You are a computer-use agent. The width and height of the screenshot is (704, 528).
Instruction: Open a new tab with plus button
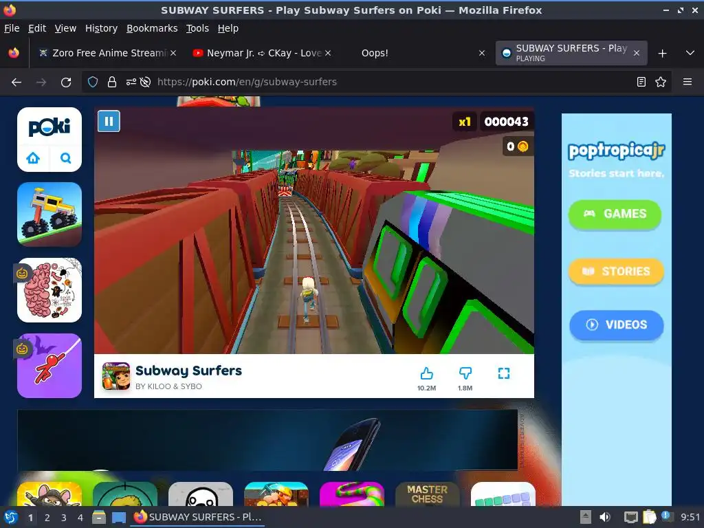coord(662,54)
